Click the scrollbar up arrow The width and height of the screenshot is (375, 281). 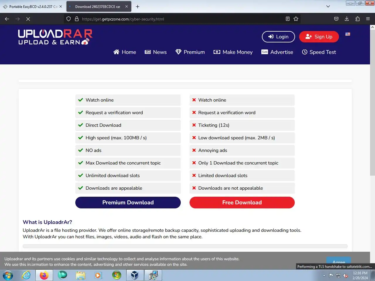click(x=372, y=27)
